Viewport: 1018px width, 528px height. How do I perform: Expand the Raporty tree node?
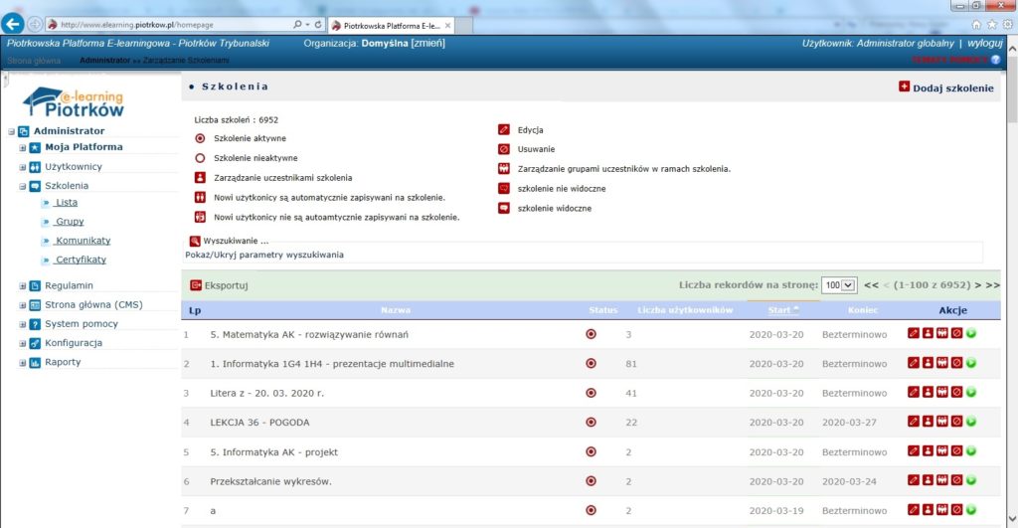pos(22,363)
